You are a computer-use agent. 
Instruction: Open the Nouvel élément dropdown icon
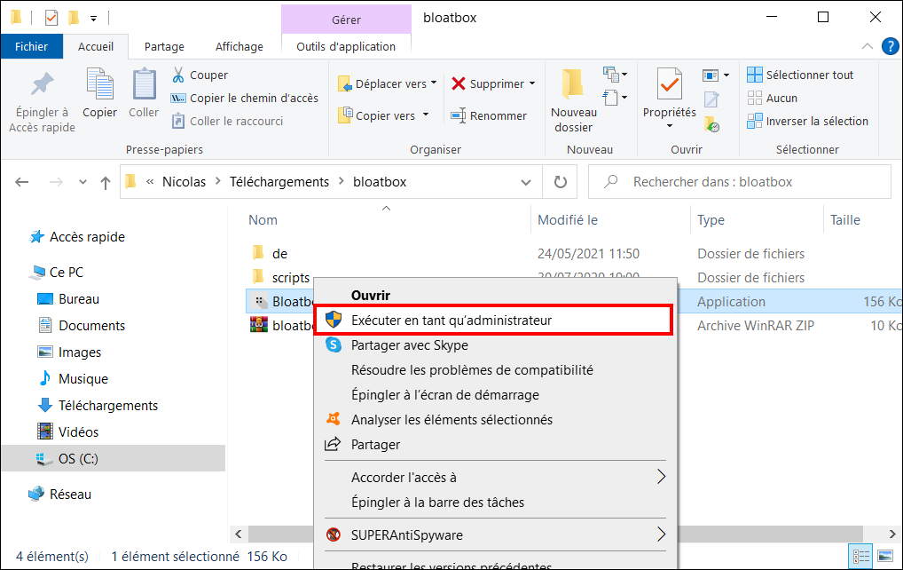coord(615,75)
